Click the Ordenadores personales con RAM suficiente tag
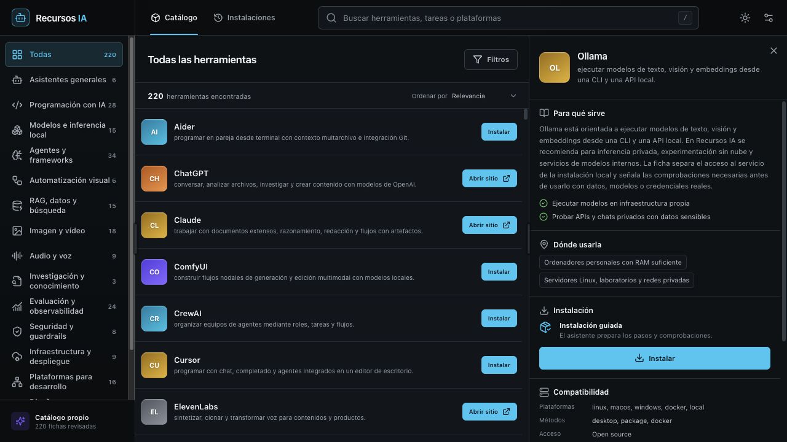Viewport: 787px width, 442px height. [613, 262]
